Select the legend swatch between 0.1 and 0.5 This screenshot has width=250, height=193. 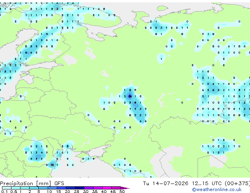pos(7,188)
